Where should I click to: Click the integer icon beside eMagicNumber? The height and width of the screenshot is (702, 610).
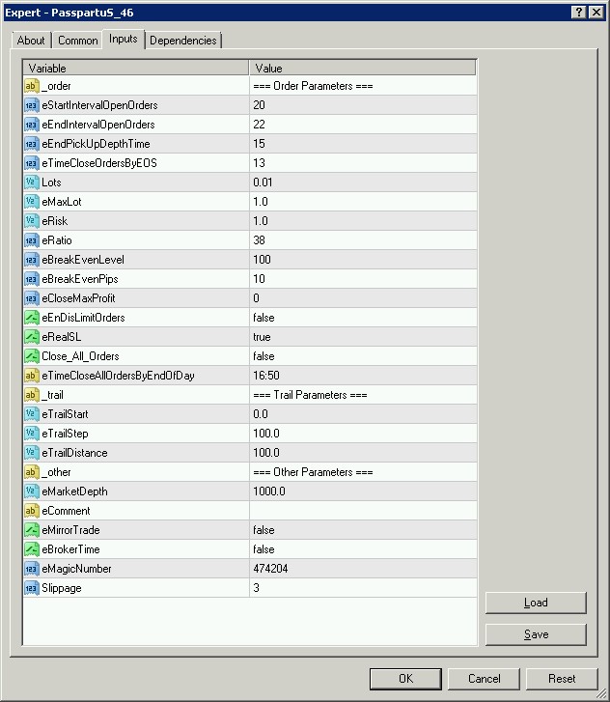coord(31,568)
